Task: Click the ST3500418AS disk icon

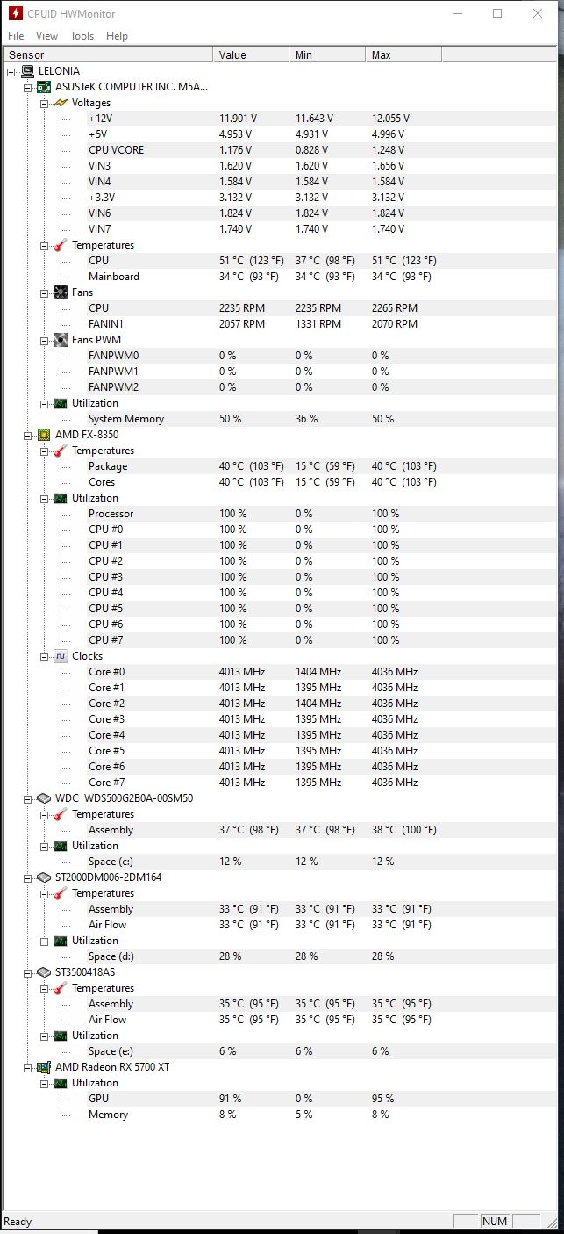Action: [x=44, y=972]
